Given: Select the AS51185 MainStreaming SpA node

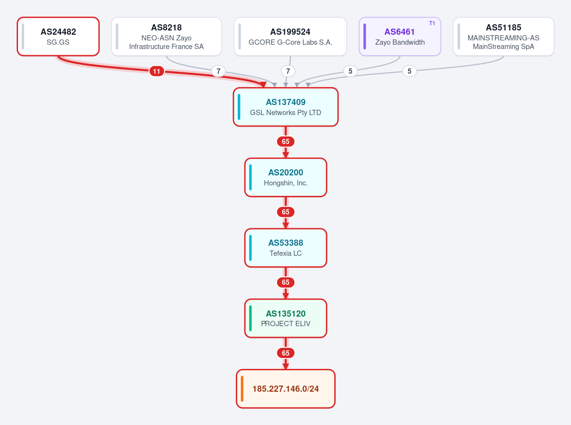Looking at the screenshot, I should pyautogui.click(x=504, y=37).
